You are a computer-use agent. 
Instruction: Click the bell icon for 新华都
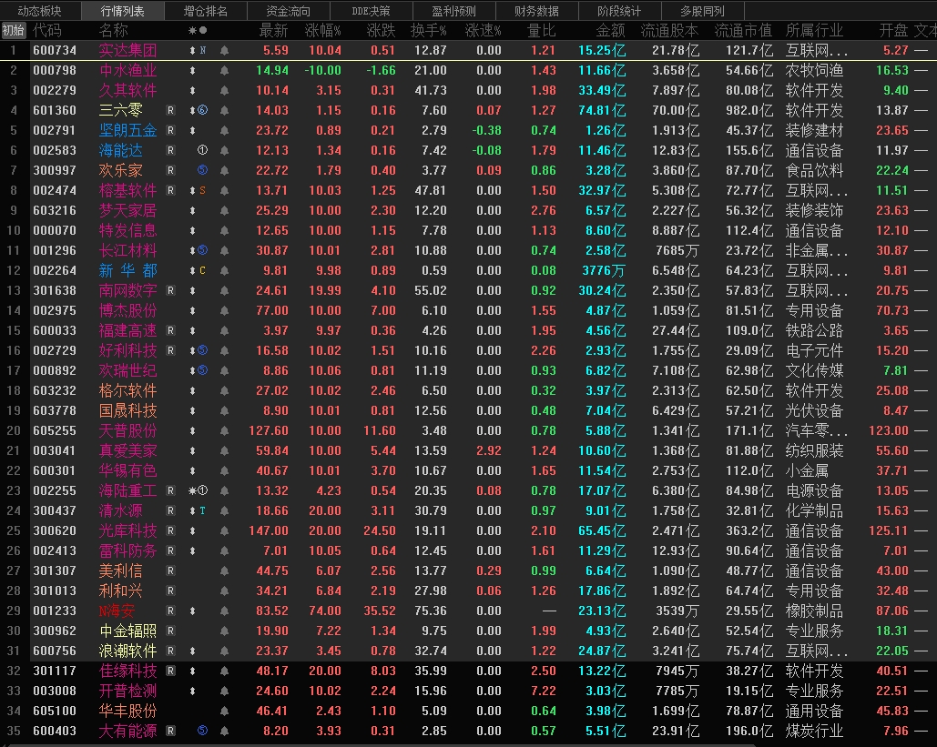pyautogui.click(x=224, y=270)
